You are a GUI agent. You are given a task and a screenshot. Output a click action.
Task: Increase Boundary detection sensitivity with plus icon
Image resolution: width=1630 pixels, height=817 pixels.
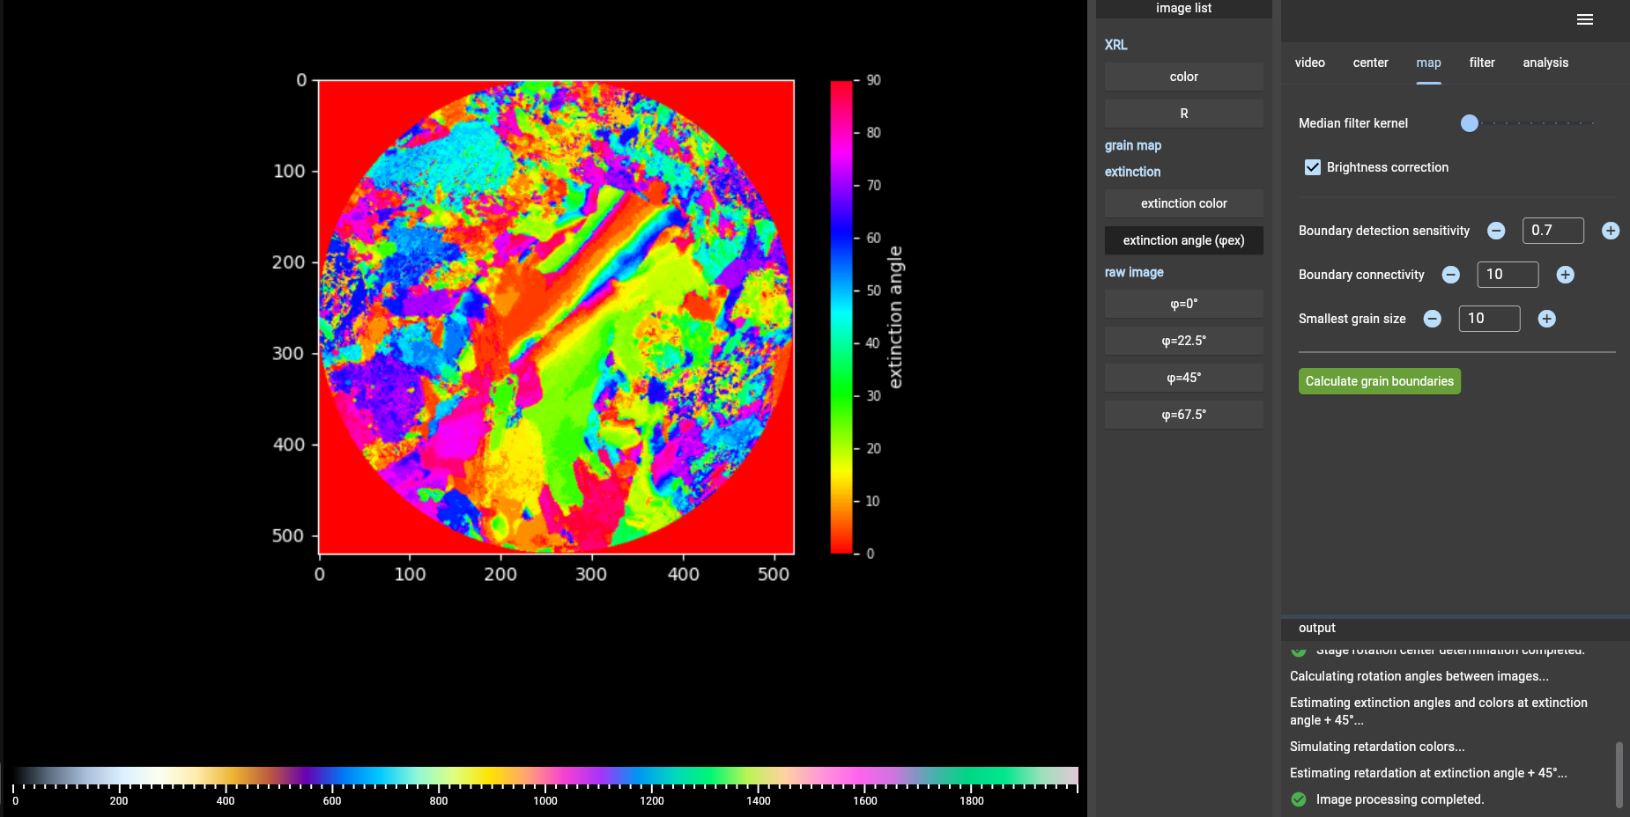(1610, 231)
